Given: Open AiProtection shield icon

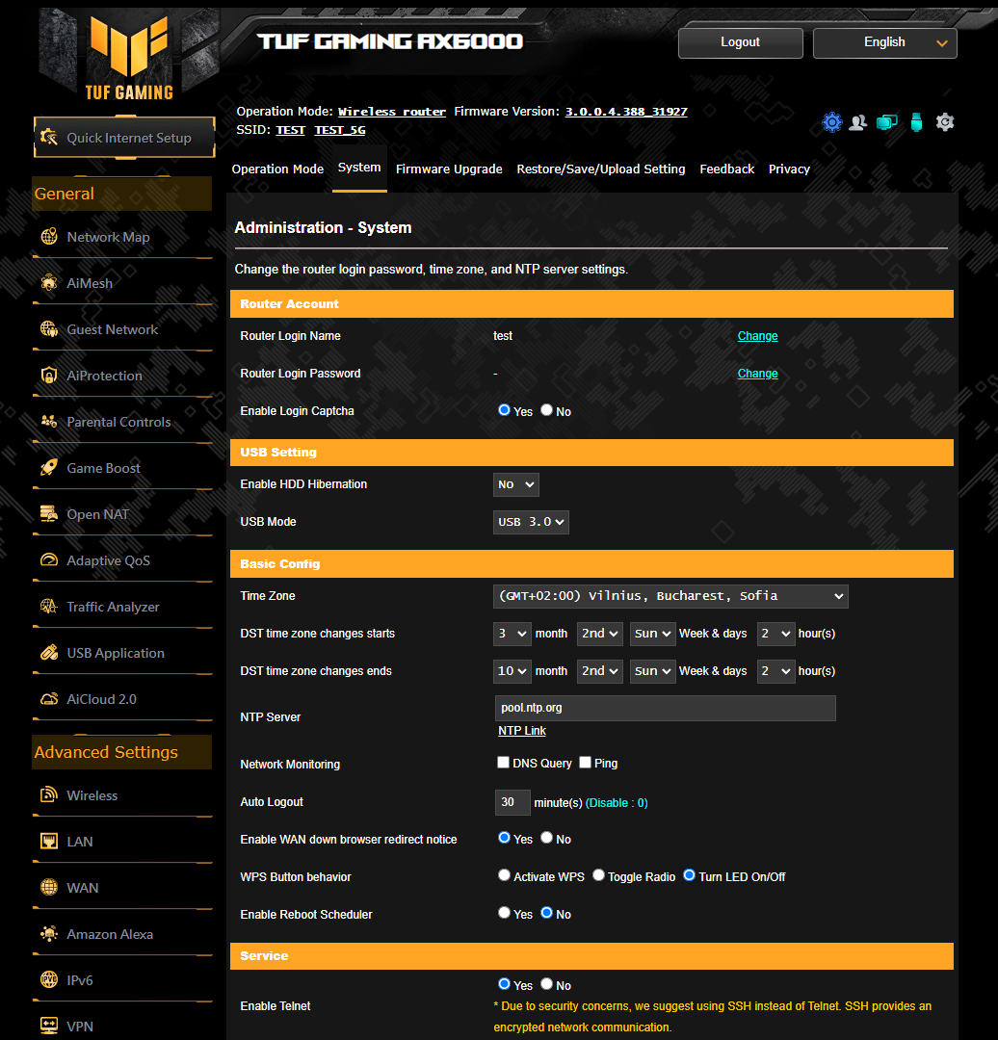Looking at the screenshot, I should tap(49, 376).
